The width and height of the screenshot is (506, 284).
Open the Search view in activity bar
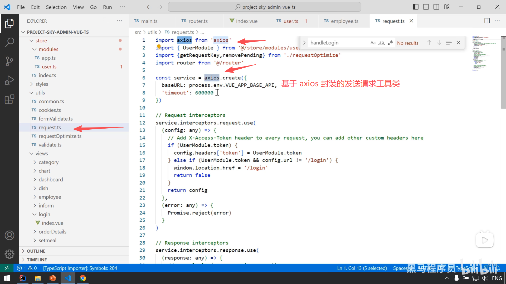point(9,42)
